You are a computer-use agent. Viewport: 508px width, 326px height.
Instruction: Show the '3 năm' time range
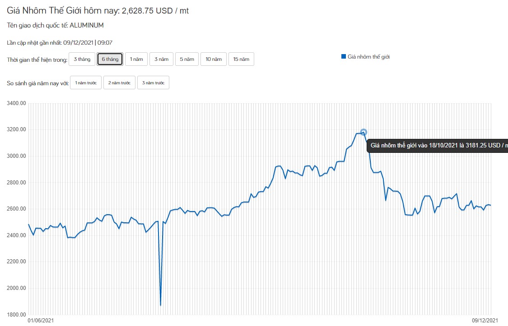coord(161,60)
